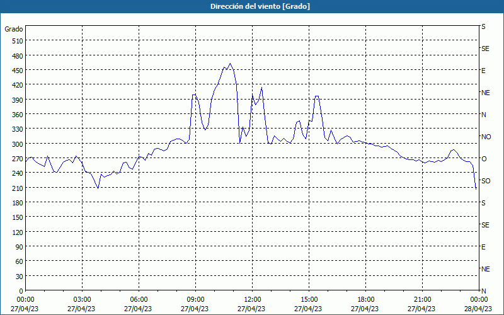Click the 510 degree axis value
This screenshot has width=504, height=315.
click(x=18, y=41)
